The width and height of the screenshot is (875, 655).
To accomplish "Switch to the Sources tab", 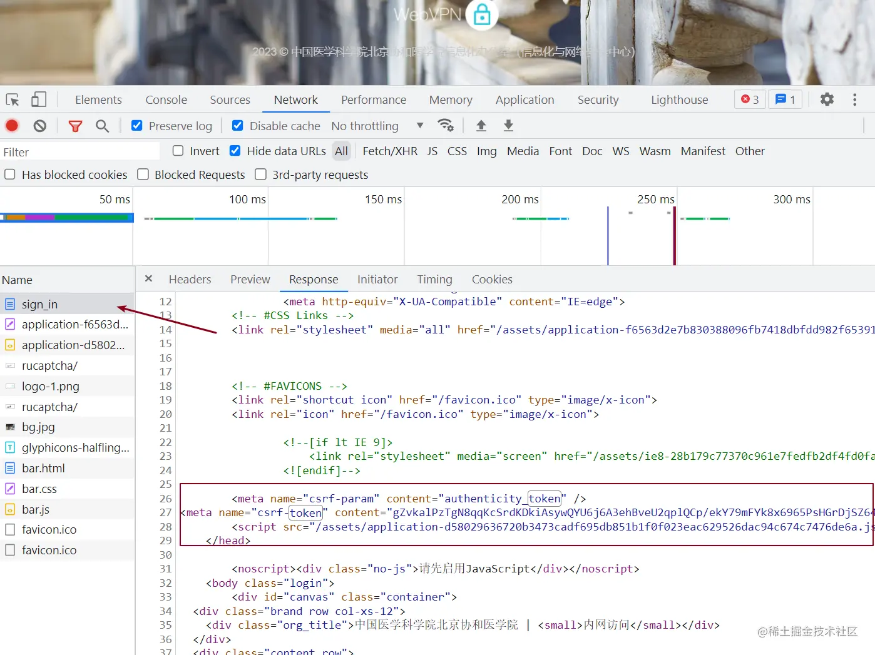I will pos(230,99).
